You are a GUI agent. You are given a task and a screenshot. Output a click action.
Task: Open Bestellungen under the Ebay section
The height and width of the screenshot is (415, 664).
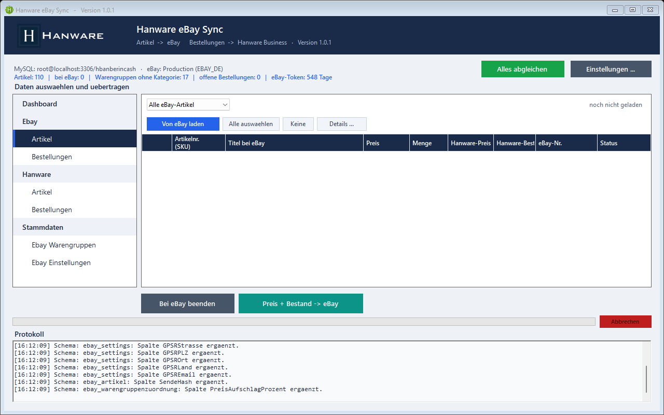click(x=75, y=157)
